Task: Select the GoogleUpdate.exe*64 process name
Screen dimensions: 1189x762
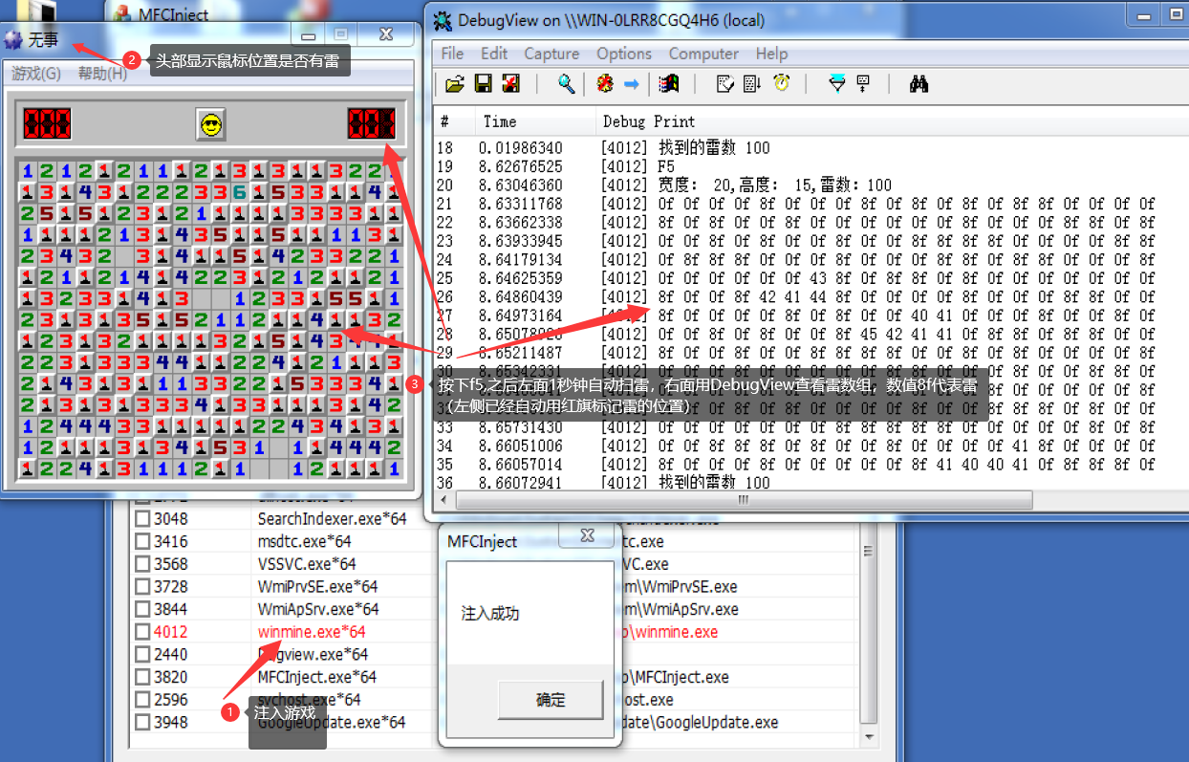Action: point(332,722)
